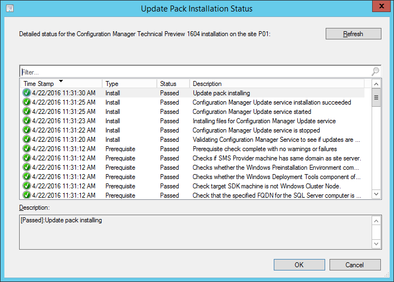The width and height of the screenshot is (394, 282).
Task: Click Install type of 11:31:20 AM row
Action: pos(113,140)
